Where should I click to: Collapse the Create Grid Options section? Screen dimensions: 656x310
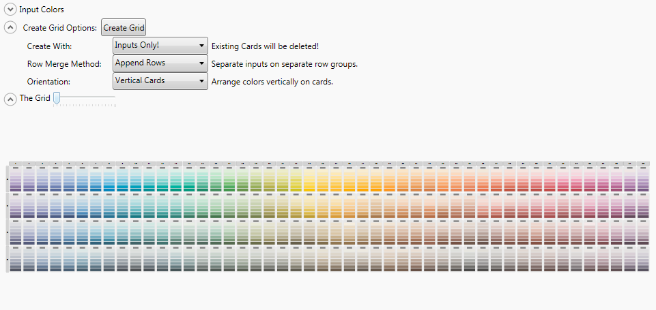point(10,27)
